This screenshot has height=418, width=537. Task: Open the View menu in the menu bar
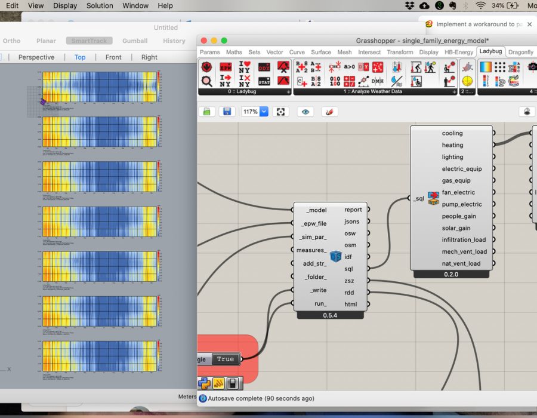(x=36, y=5)
